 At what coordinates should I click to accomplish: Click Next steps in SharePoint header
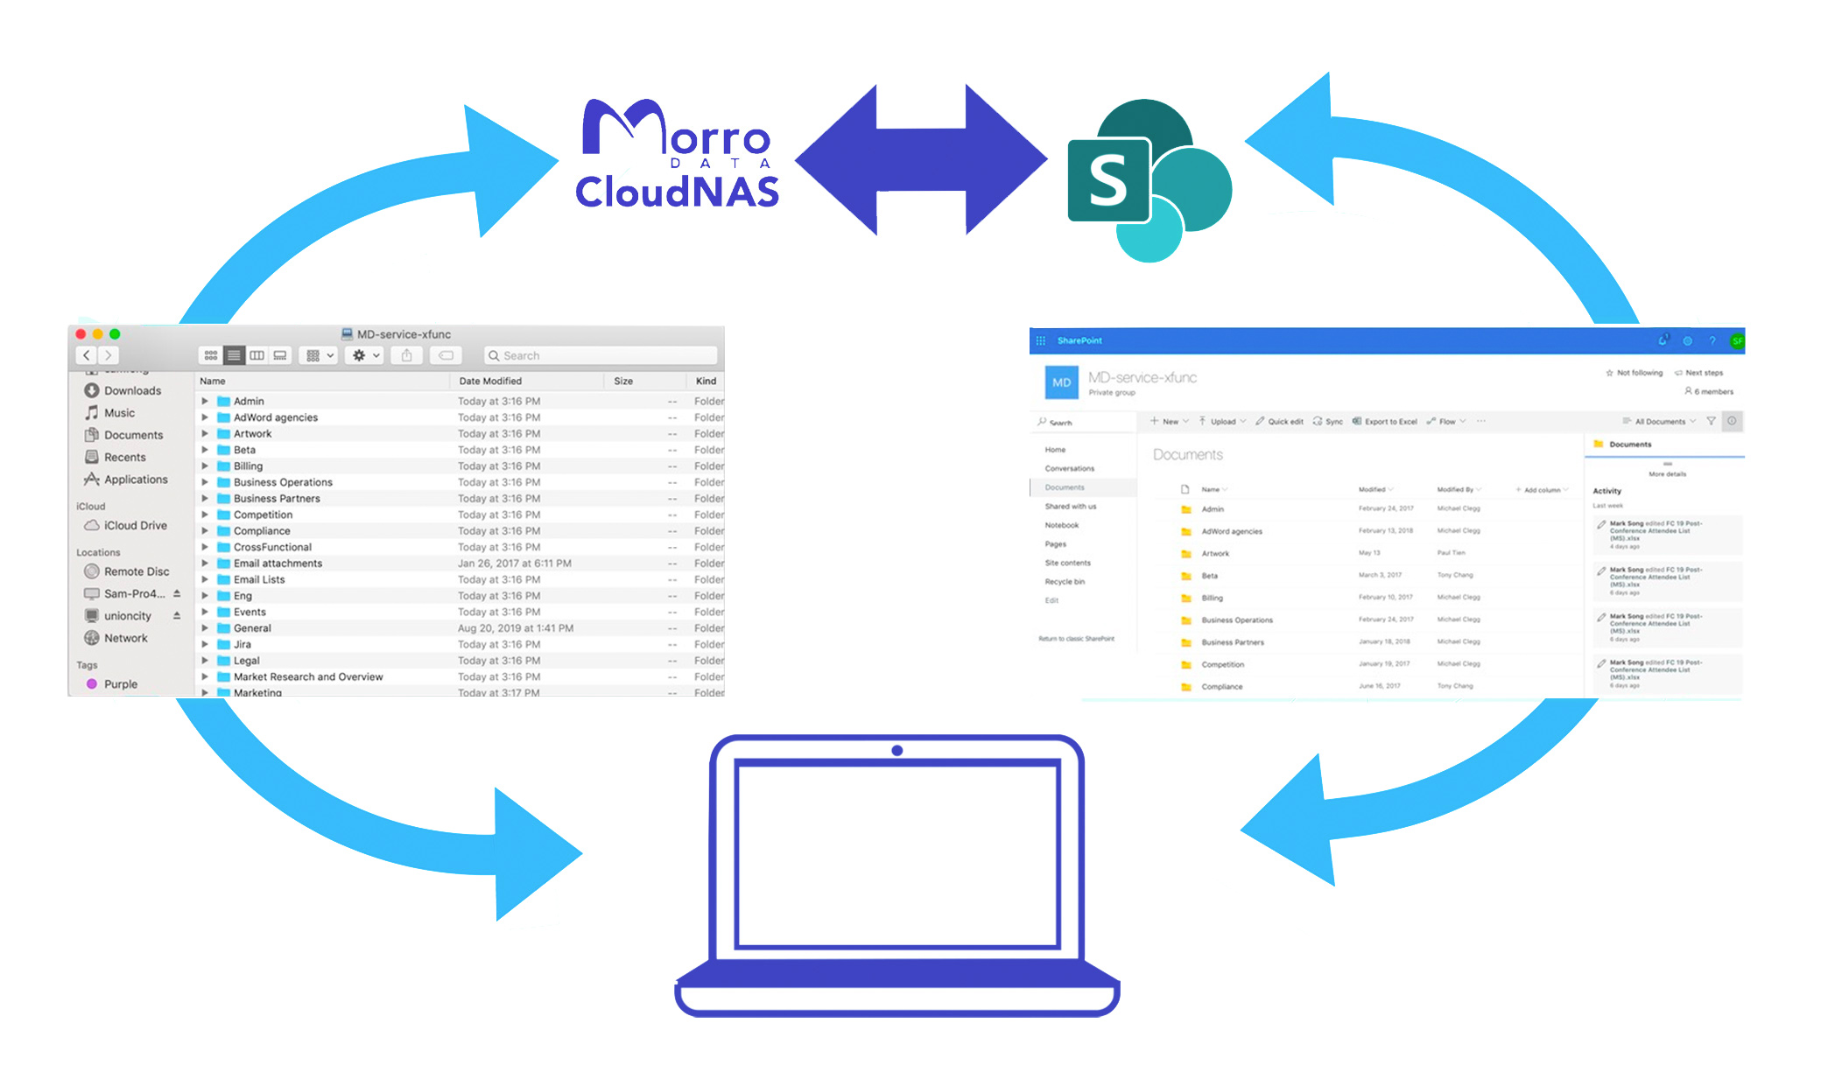coord(1698,373)
